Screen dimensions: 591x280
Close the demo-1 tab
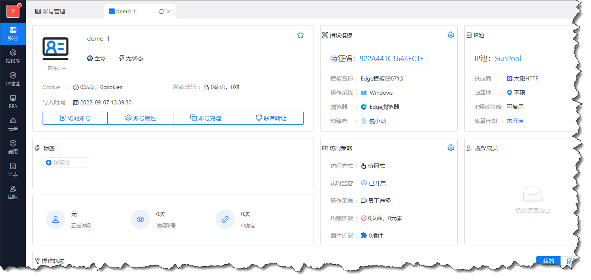(169, 12)
